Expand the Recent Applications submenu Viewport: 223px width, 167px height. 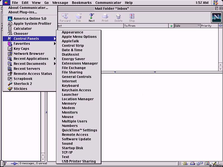[x=31, y=58]
